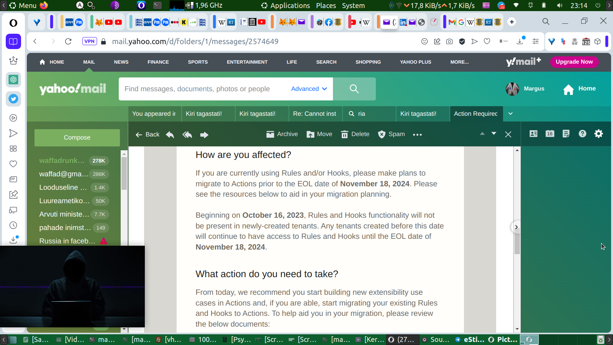Open more actions three-dot menu
This screenshot has width=613, height=345.
point(417,135)
